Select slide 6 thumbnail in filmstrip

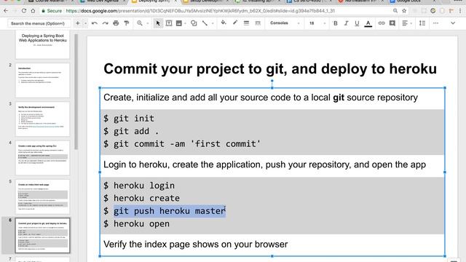pos(42,235)
